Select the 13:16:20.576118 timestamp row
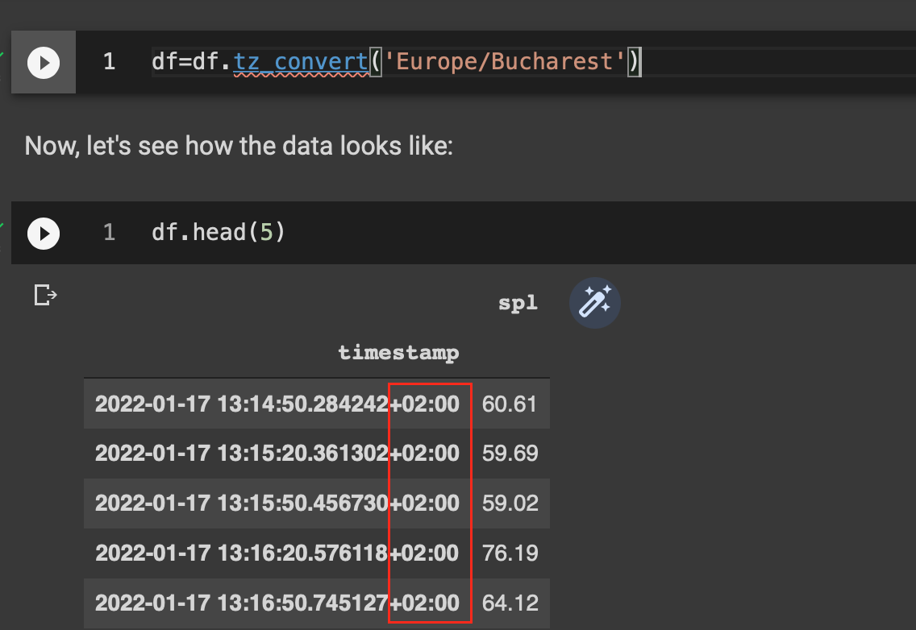 (x=277, y=553)
